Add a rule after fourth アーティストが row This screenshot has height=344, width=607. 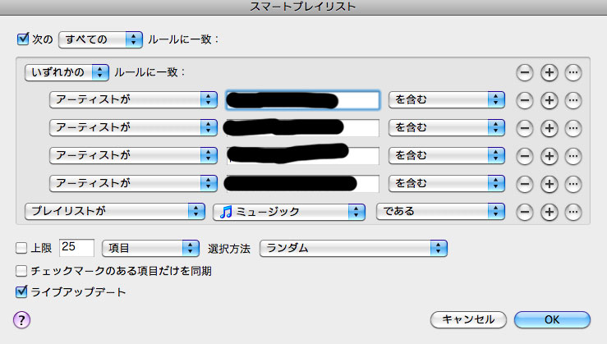click(x=549, y=184)
